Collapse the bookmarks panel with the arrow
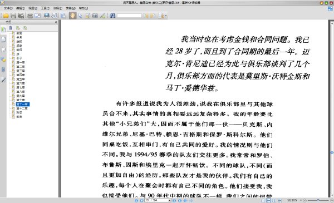Image resolution: width=334 pixels, height=203 pixels. 56,22
